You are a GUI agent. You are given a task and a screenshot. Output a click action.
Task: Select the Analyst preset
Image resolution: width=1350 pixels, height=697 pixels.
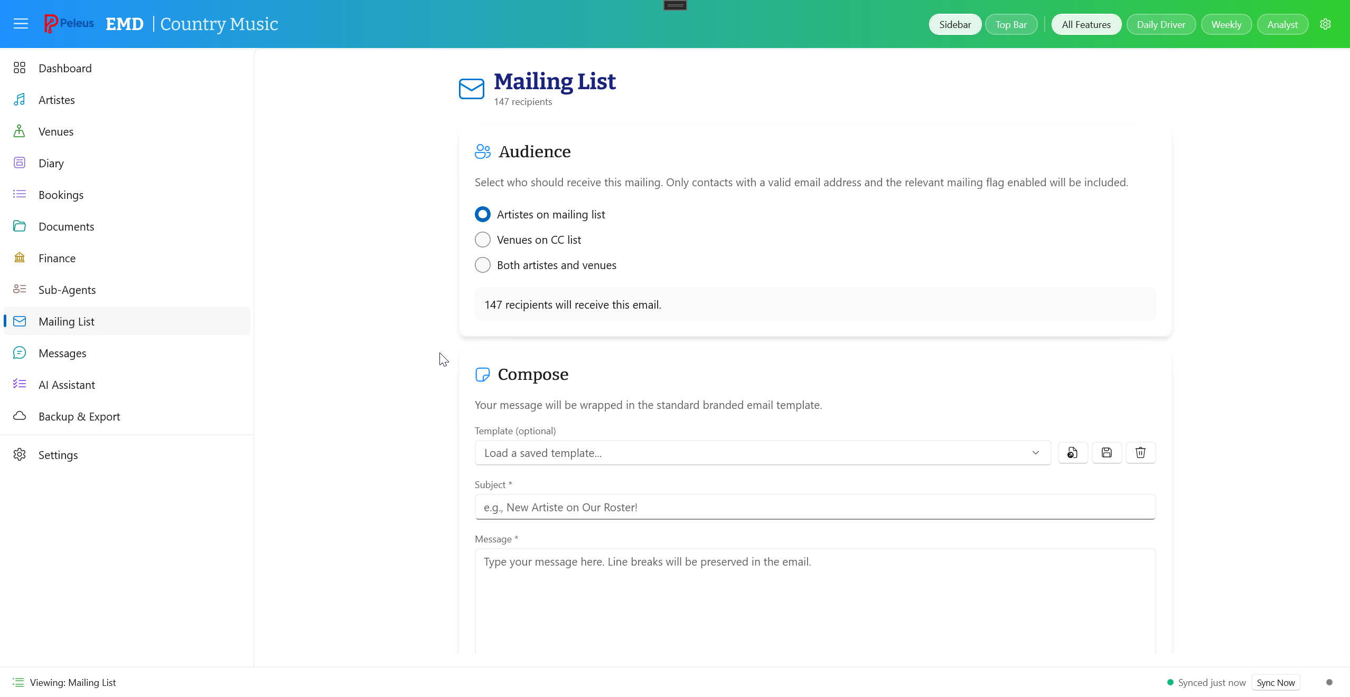point(1282,24)
